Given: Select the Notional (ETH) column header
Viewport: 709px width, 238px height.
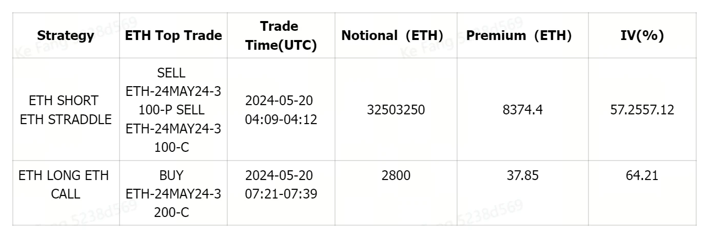Looking at the screenshot, I should [x=392, y=36].
